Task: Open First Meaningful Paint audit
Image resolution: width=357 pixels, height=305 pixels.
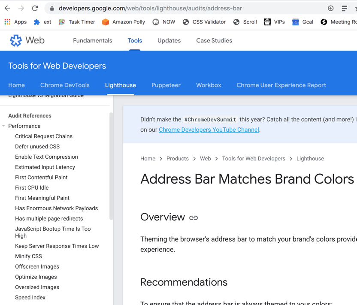Action: click(42, 198)
